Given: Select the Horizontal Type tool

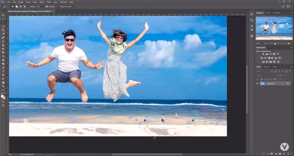Looking at the screenshot, I should coord(3,71).
